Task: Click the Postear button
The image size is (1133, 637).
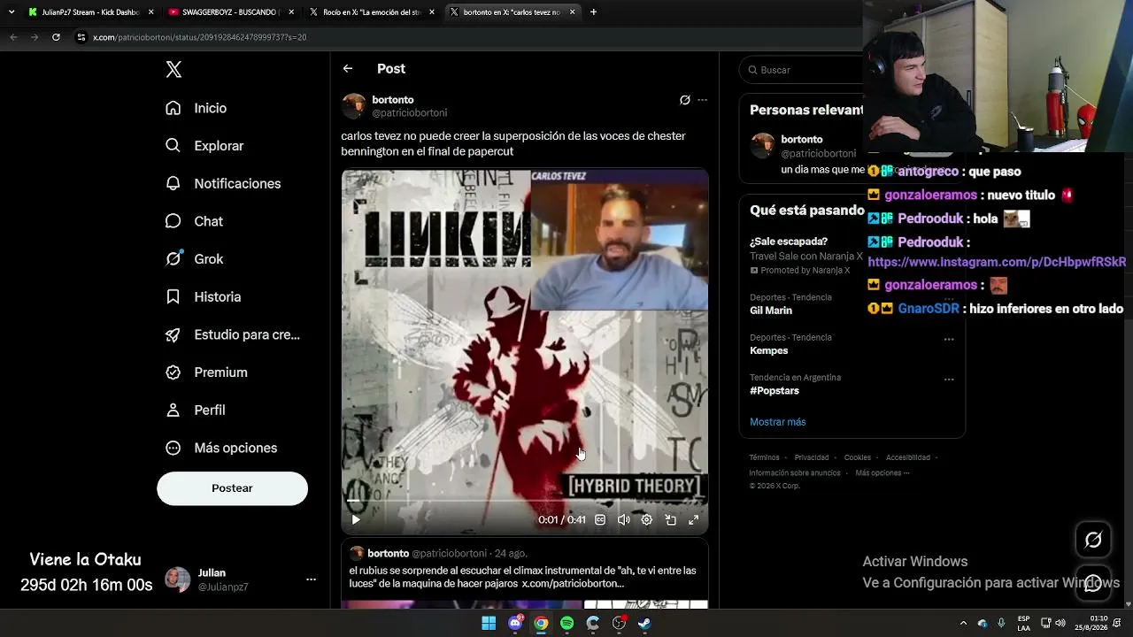Action: tap(232, 488)
